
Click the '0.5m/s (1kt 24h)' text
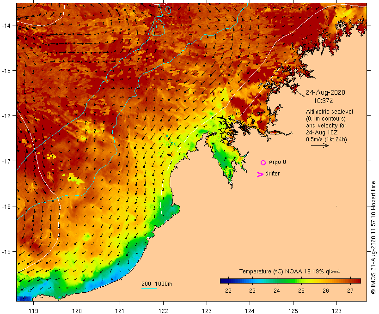pos(326,139)
